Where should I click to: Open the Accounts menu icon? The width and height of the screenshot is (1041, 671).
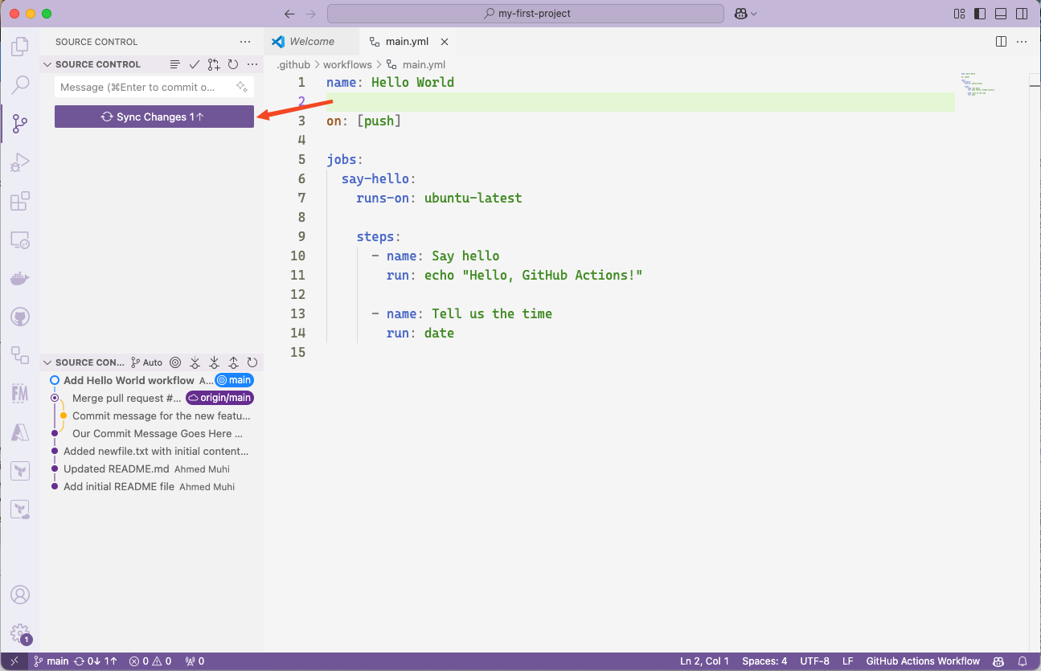pyautogui.click(x=20, y=595)
